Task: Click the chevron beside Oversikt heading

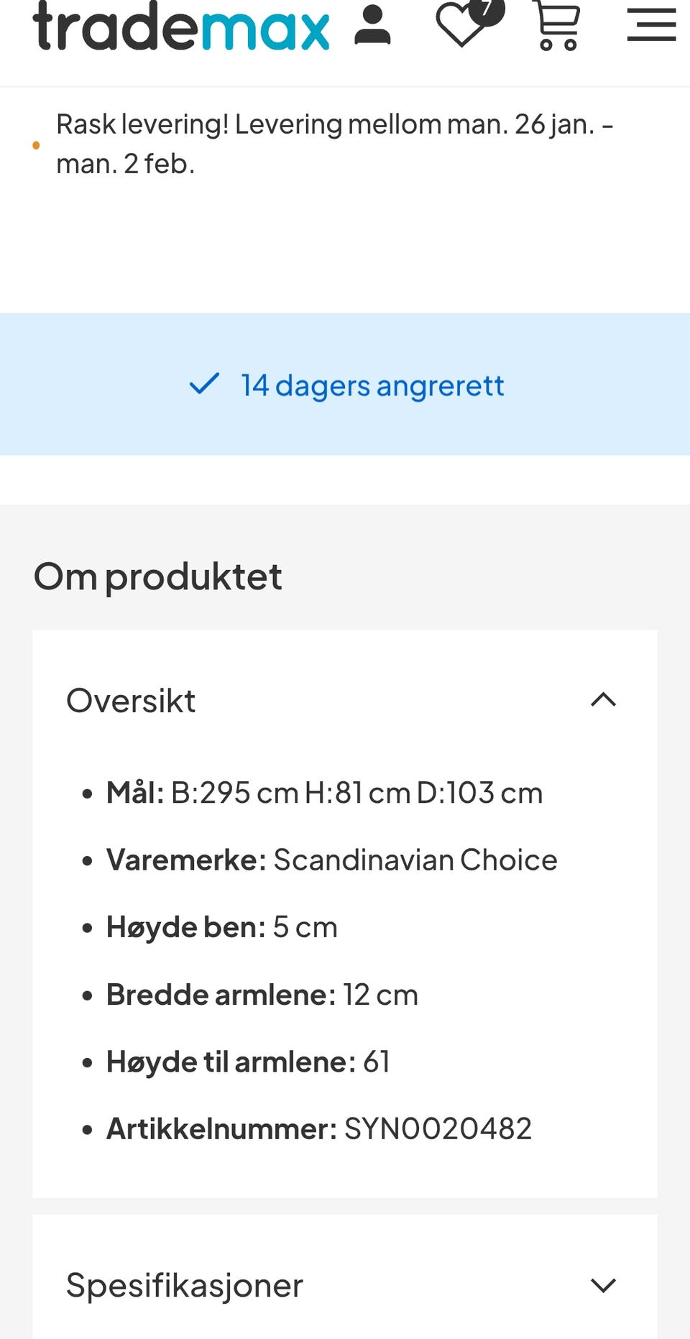Action: 604,700
